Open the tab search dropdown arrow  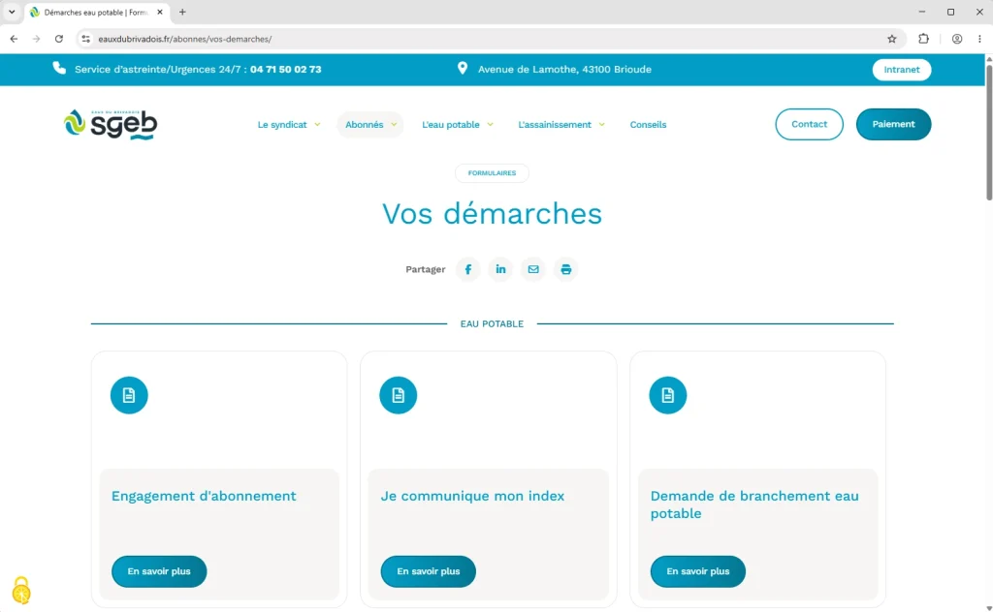point(12,12)
